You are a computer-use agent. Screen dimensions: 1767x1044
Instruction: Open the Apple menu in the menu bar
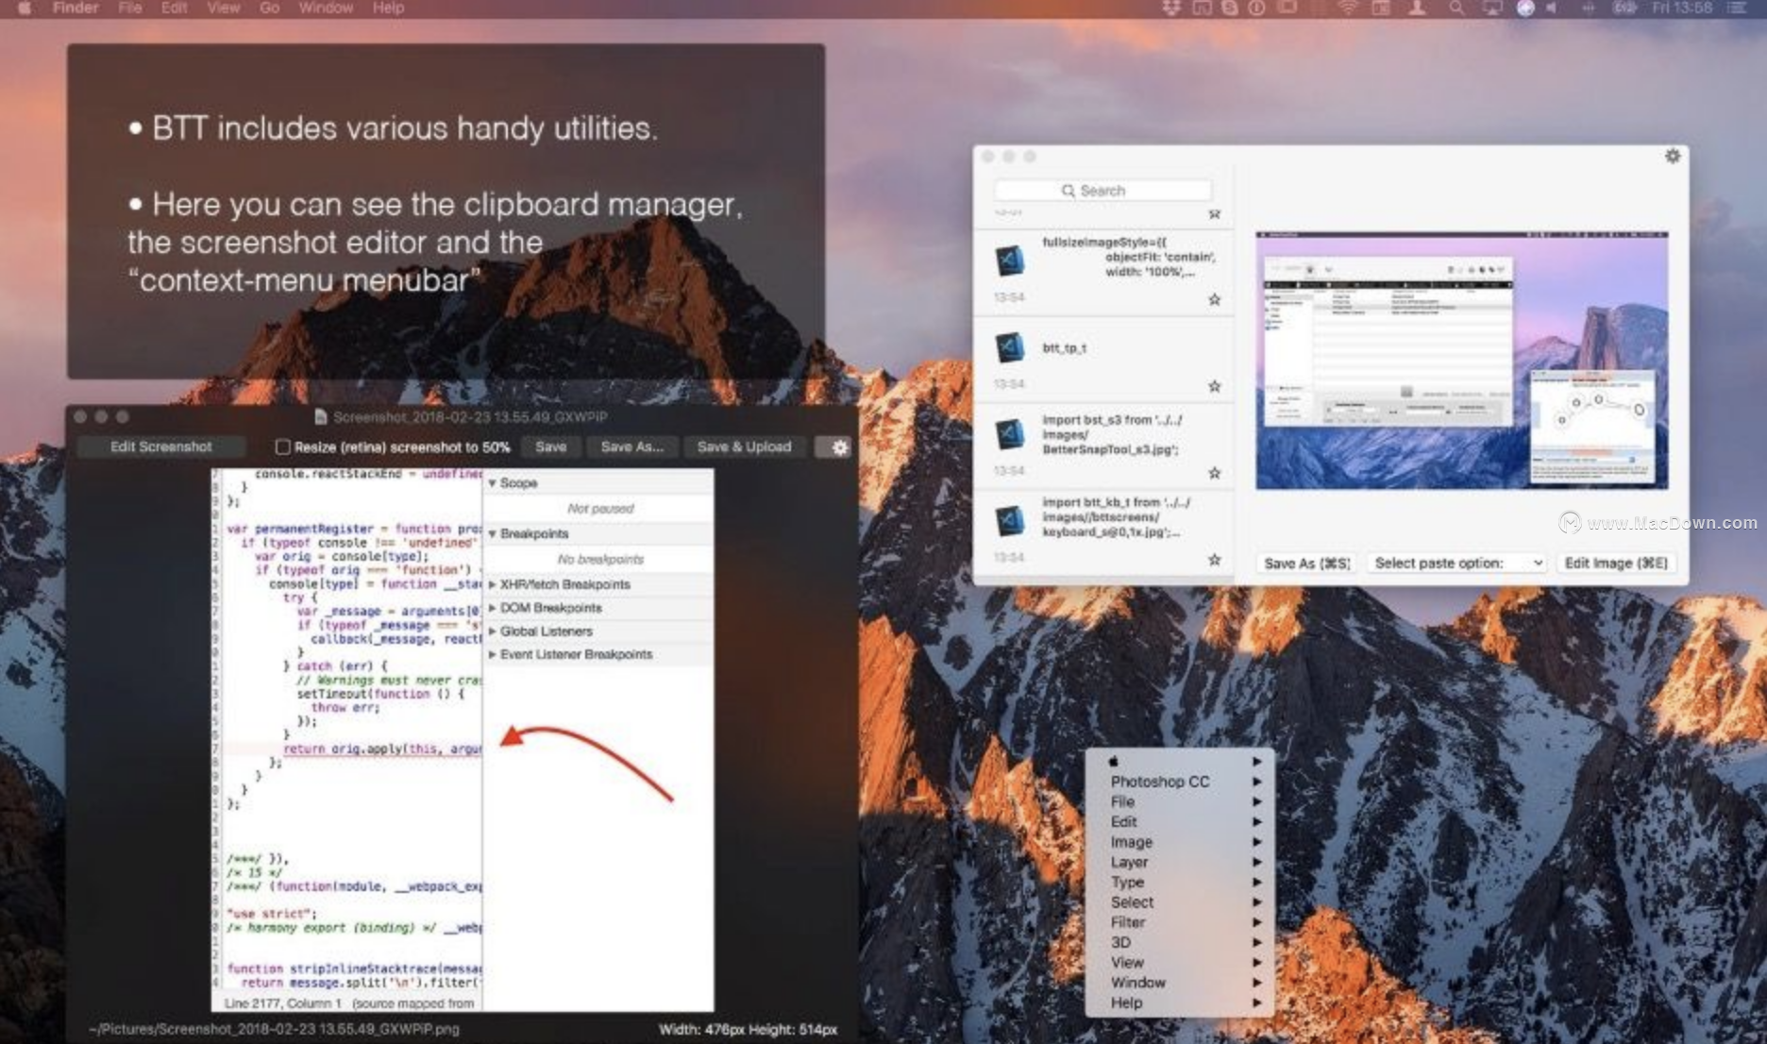(x=25, y=8)
